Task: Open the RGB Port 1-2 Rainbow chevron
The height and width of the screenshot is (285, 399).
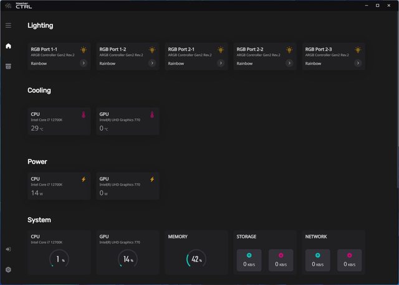Action: coord(152,63)
